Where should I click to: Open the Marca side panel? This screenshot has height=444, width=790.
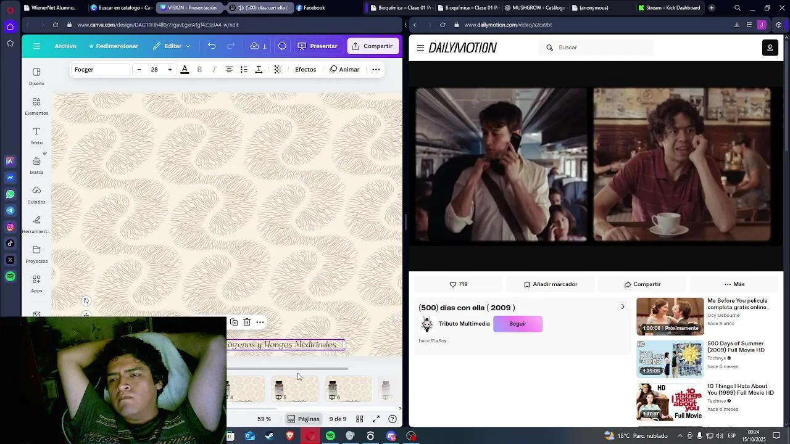click(x=36, y=165)
